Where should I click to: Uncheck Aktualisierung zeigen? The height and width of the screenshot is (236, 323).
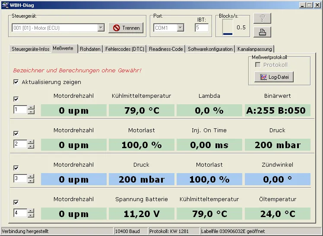click(16, 82)
